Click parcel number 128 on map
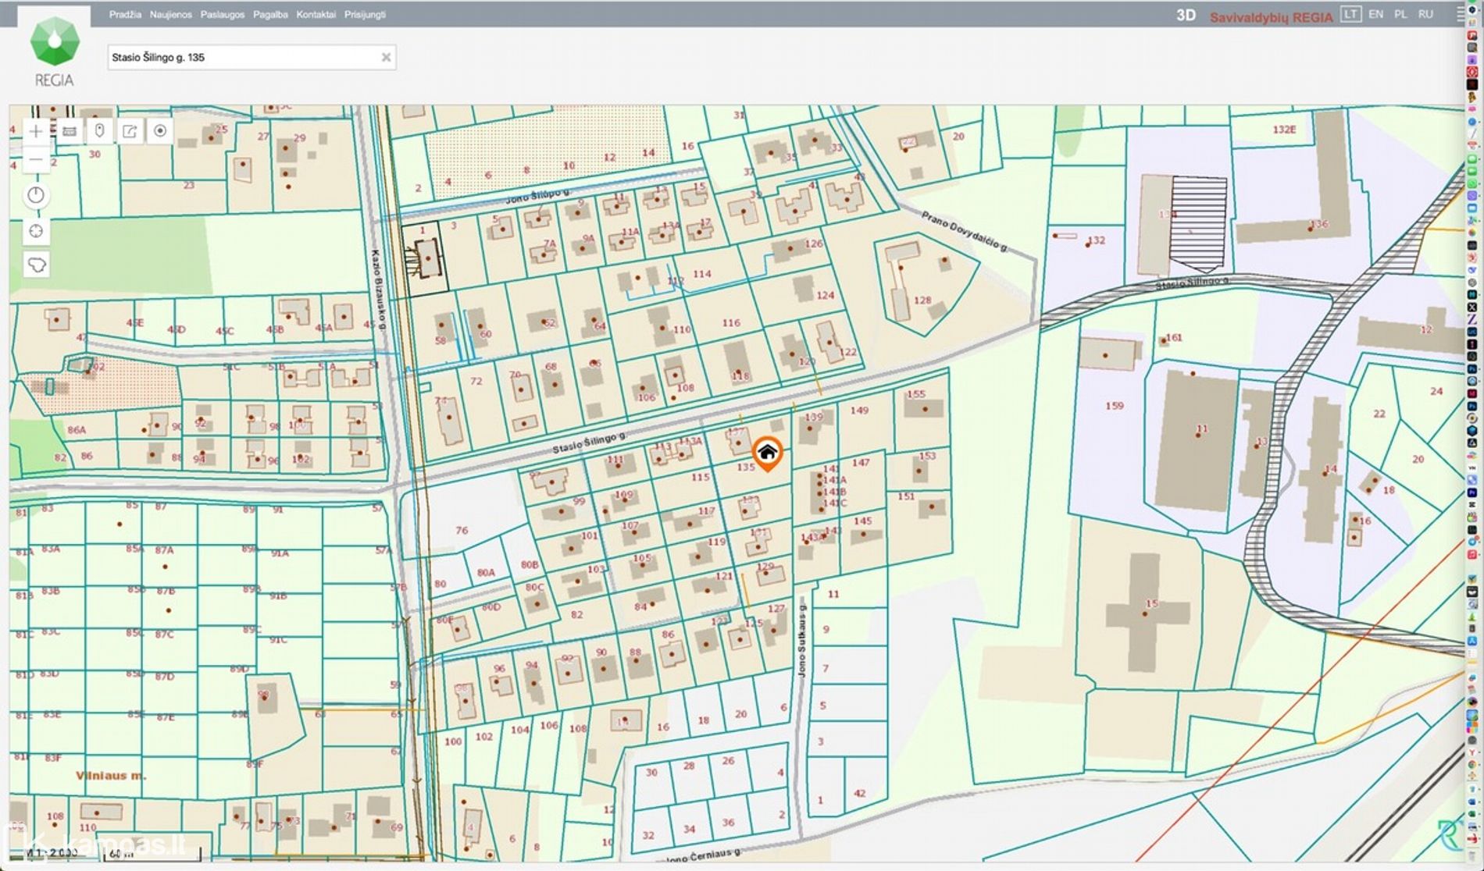Screen dimensions: 1484x871 click(922, 300)
